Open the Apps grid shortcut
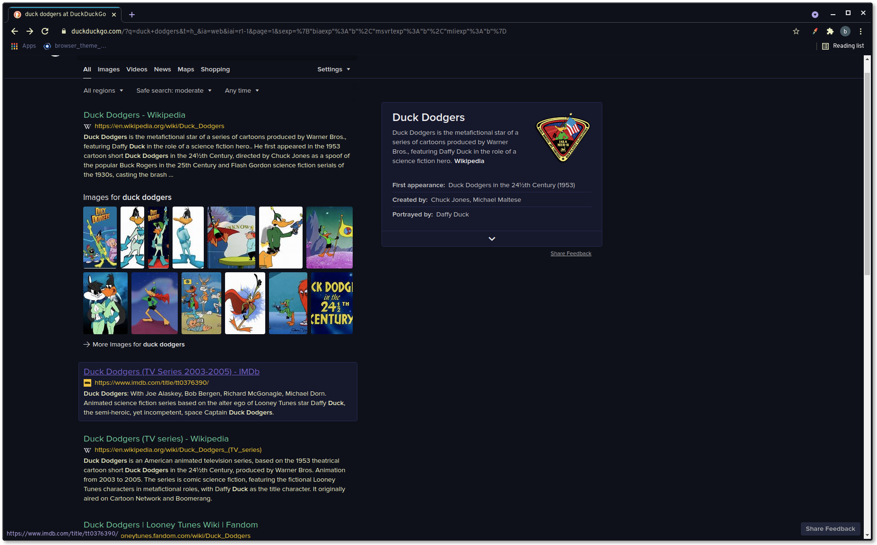The width and height of the screenshot is (877, 545). (x=23, y=46)
